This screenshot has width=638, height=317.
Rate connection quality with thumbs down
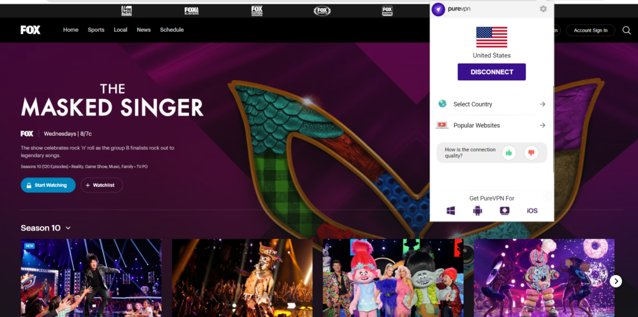[x=531, y=153]
